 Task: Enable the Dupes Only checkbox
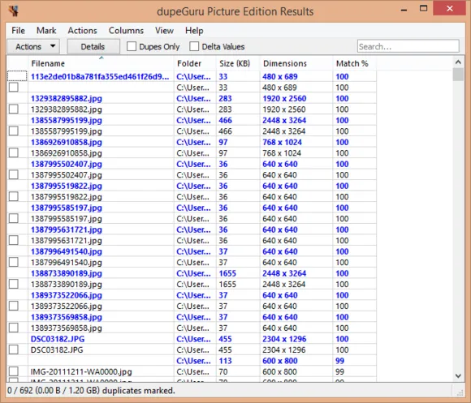coord(132,46)
